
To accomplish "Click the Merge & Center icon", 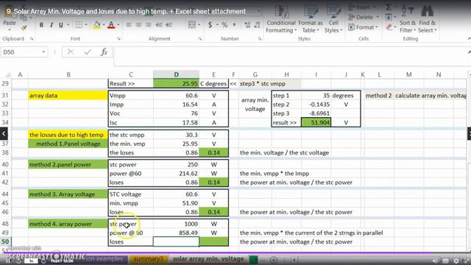I will [192, 25].
